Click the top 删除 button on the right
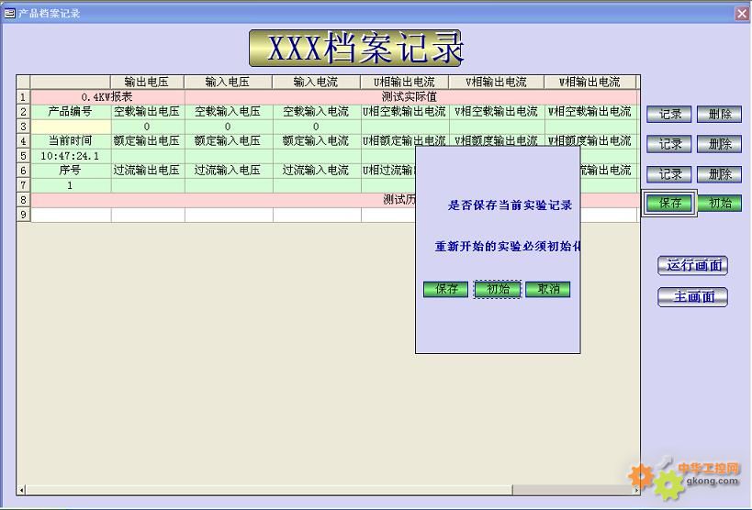 click(719, 115)
